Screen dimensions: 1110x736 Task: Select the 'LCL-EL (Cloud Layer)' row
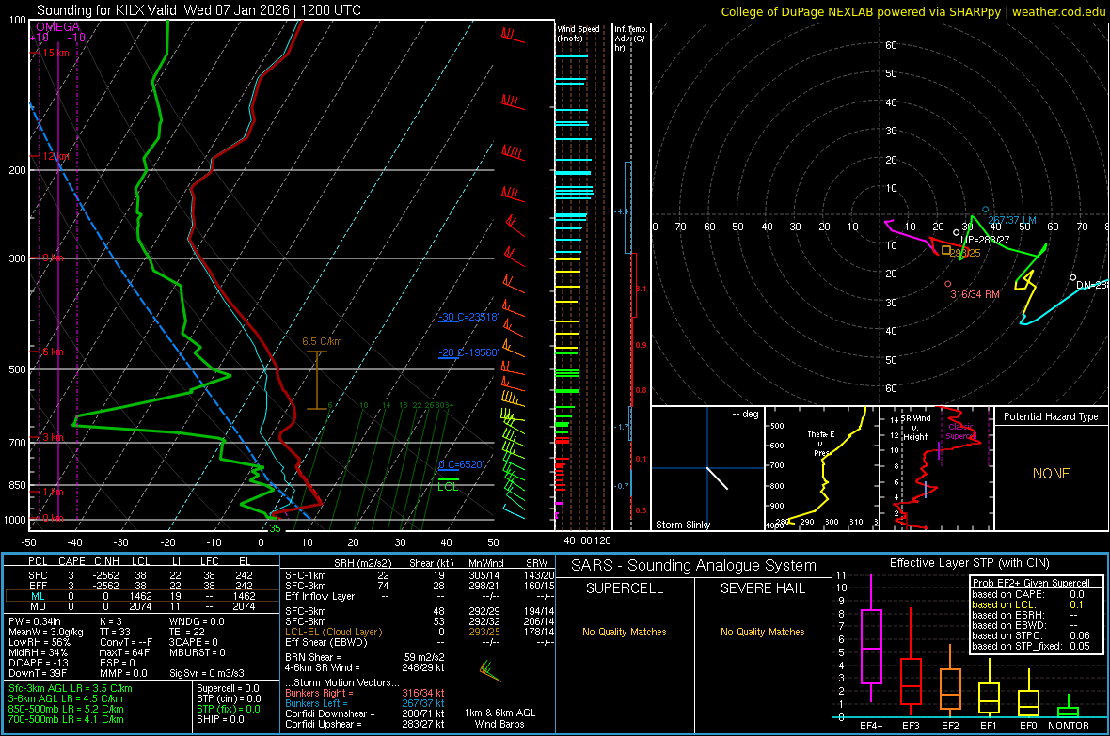(420, 632)
